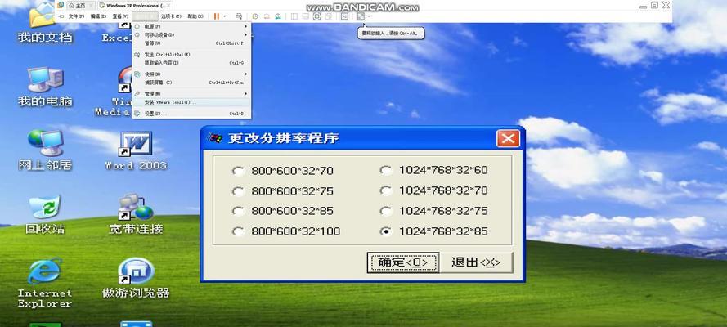The image size is (727, 327).
Task: Expand the pause button dropdown arrow
Action: coord(225,16)
